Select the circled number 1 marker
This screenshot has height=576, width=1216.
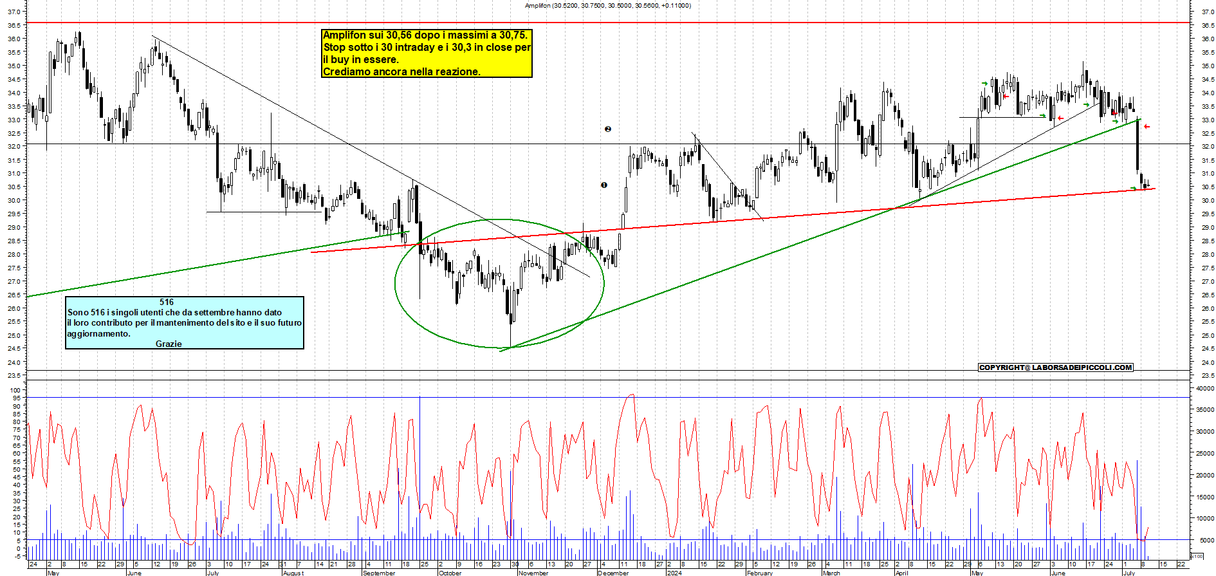(604, 185)
